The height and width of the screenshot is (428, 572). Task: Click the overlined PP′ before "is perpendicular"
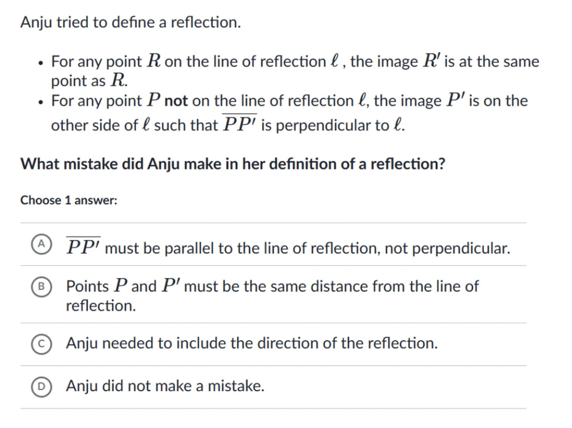pyautogui.click(x=239, y=124)
